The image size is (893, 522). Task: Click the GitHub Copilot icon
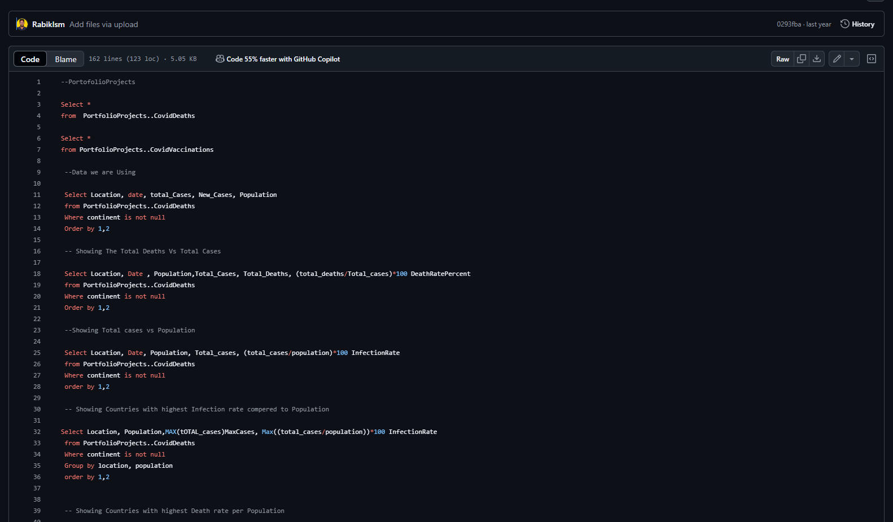click(220, 59)
